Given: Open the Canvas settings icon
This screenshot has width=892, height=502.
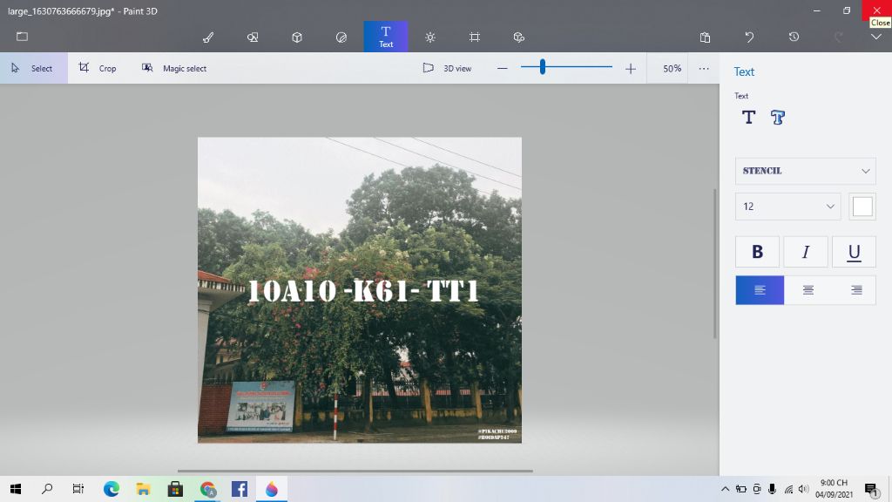Looking at the screenshot, I should pos(474,37).
